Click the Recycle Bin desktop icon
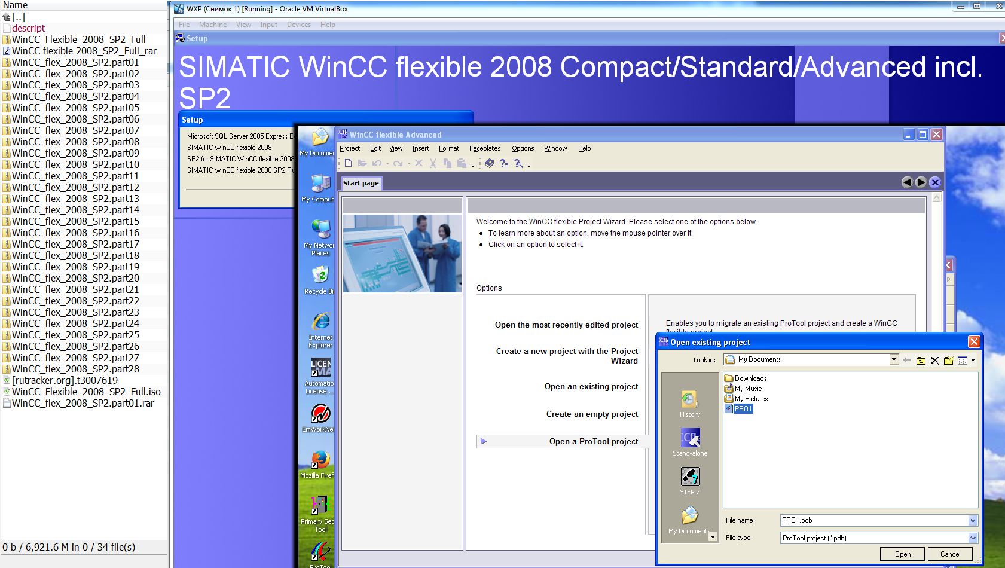 click(320, 280)
